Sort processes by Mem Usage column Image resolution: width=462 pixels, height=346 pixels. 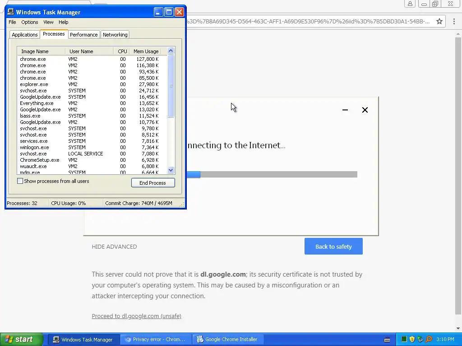click(x=146, y=51)
